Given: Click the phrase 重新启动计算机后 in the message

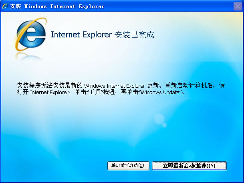Looking at the screenshot, I should tap(189, 86).
